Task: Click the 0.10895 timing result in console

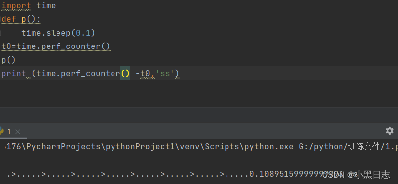Action: (x=296, y=174)
